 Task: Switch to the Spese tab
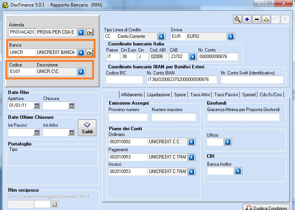pyautogui.click(x=180, y=95)
